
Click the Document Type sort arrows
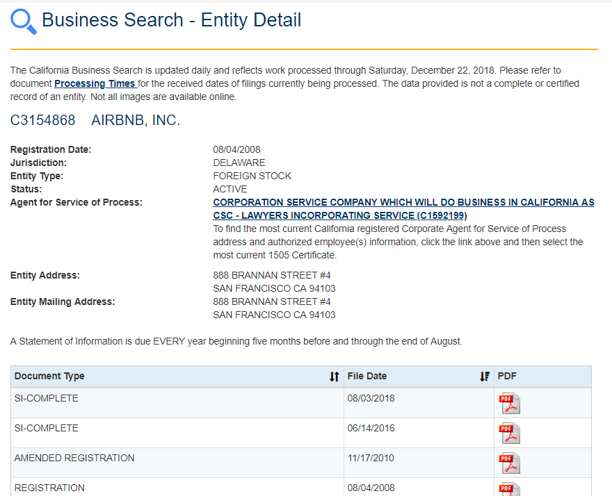coord(335,376)
